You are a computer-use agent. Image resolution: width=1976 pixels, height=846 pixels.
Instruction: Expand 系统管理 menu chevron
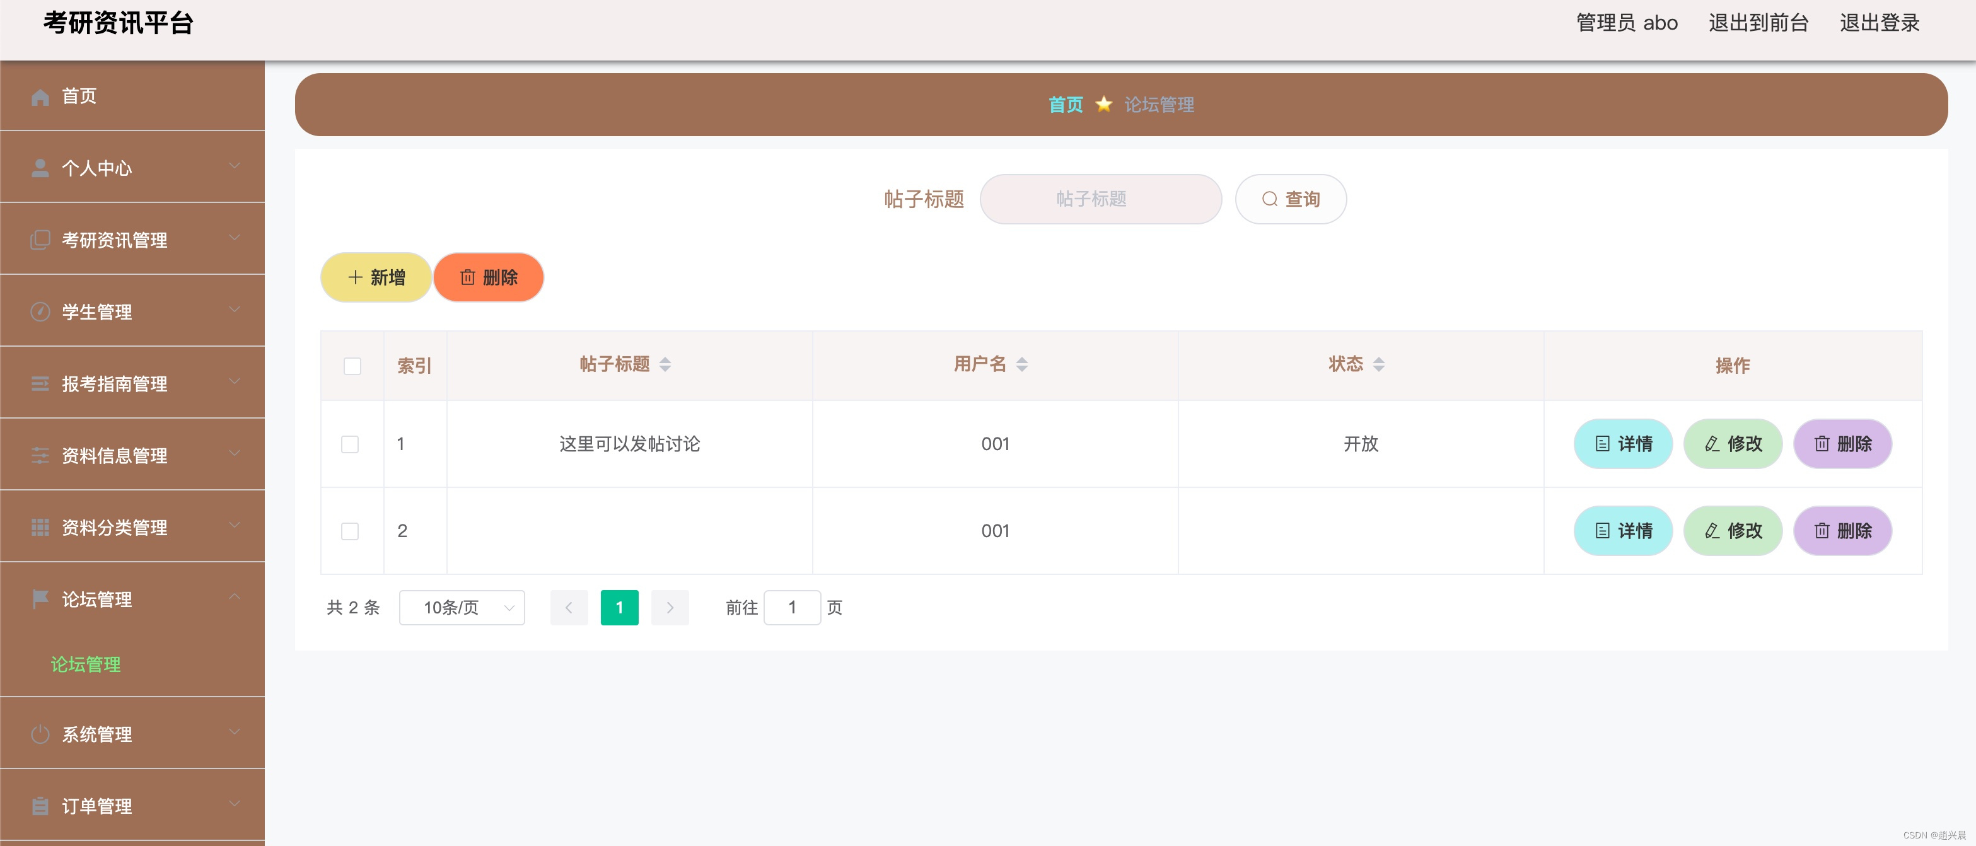tap(235, 732)
